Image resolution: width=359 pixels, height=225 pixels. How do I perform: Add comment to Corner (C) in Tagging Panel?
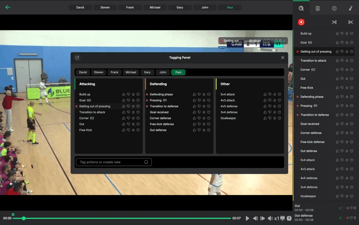pyautogui.click(x=138, y=118)
